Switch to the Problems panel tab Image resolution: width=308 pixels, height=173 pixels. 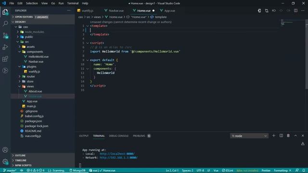[141, 136]
